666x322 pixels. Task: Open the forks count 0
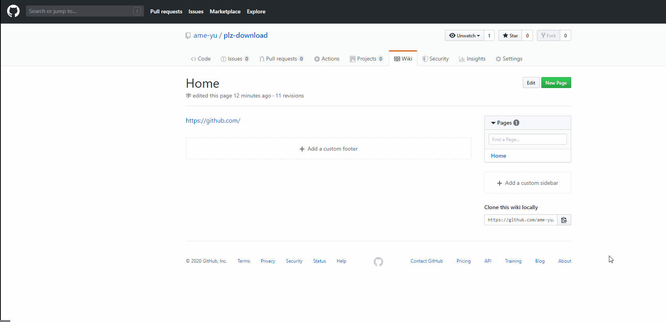coord(565,35)
